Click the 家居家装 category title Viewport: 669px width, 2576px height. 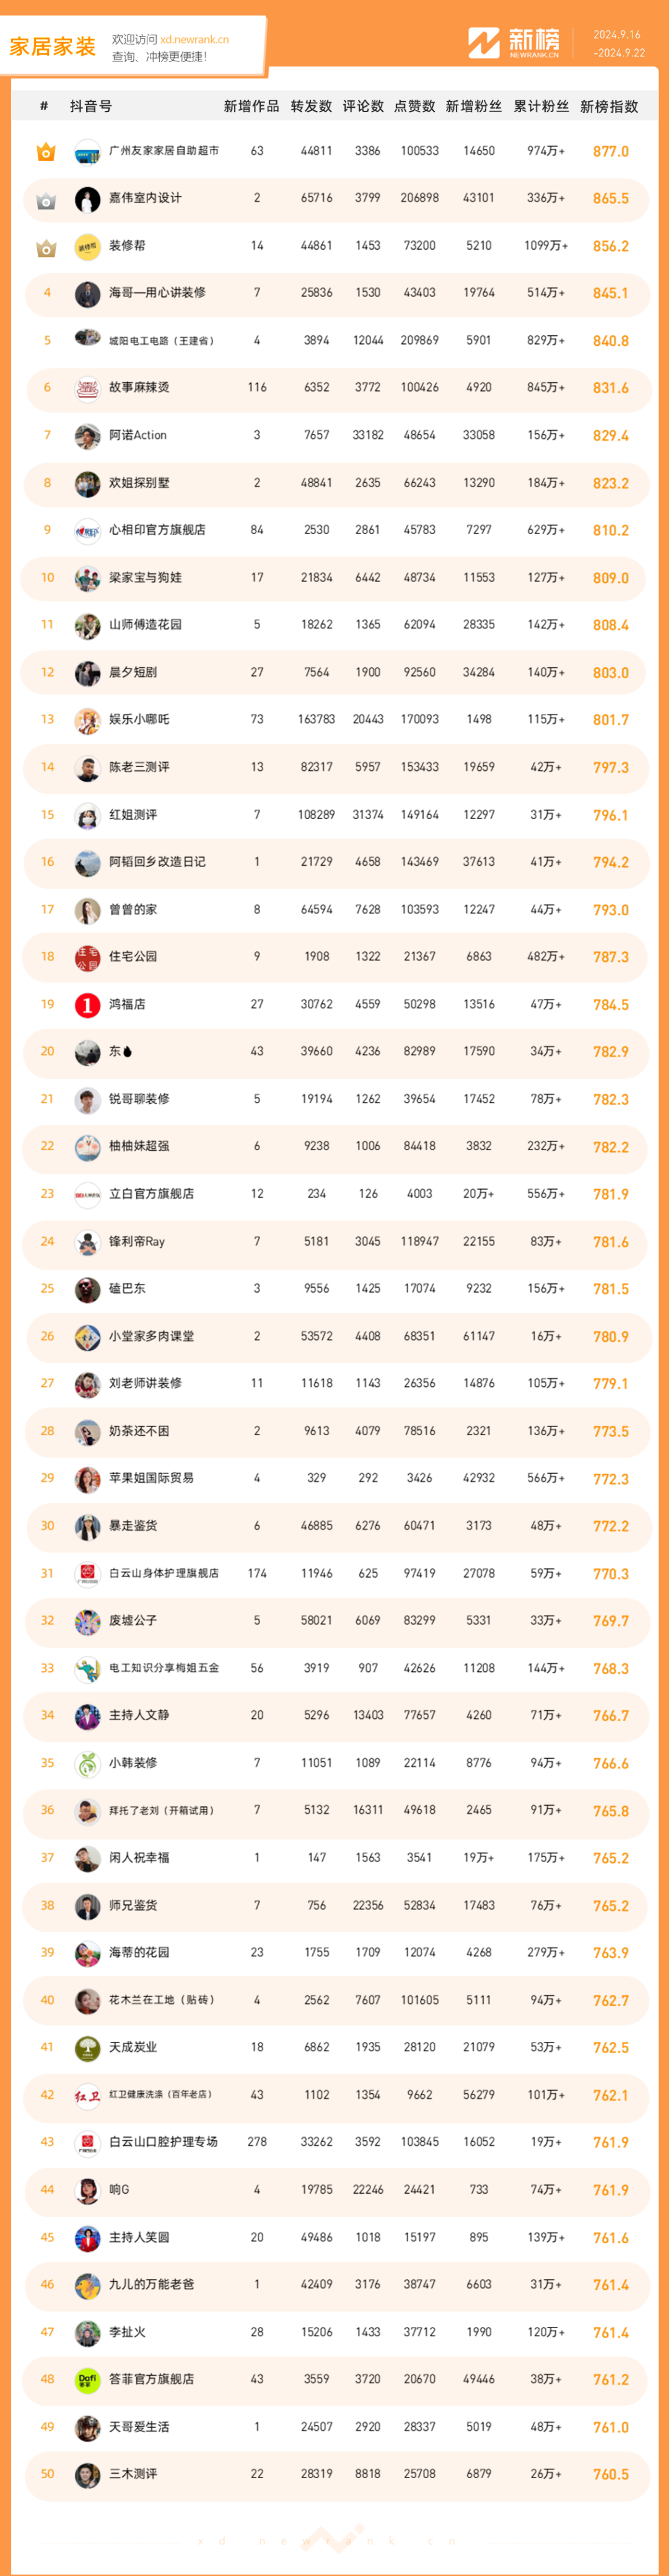(x=52, y=46)
